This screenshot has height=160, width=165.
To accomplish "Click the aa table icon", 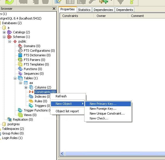I will [x=26, y=83].
